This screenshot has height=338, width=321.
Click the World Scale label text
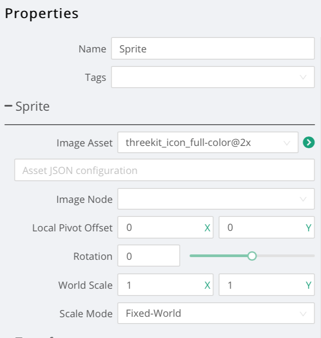click(x=85, y=285)
